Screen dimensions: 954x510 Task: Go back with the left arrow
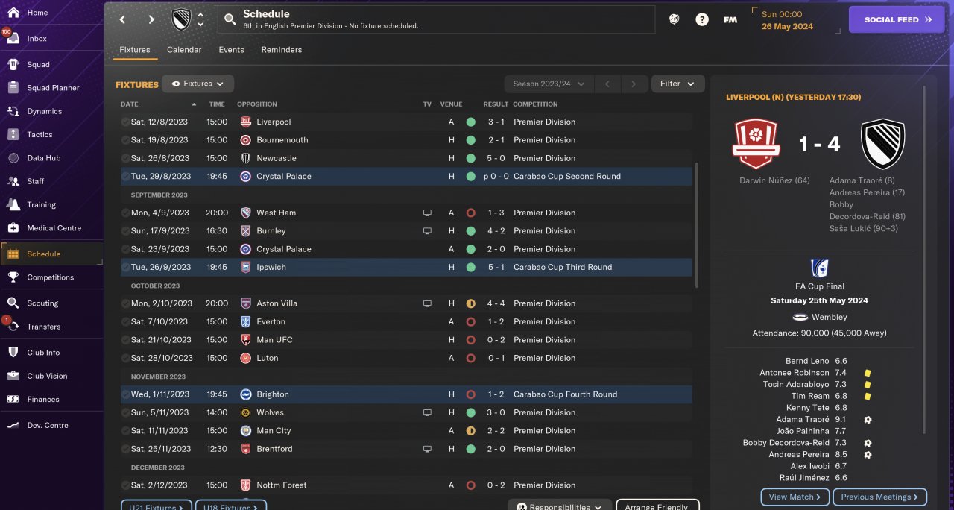(x=123, y=20)
